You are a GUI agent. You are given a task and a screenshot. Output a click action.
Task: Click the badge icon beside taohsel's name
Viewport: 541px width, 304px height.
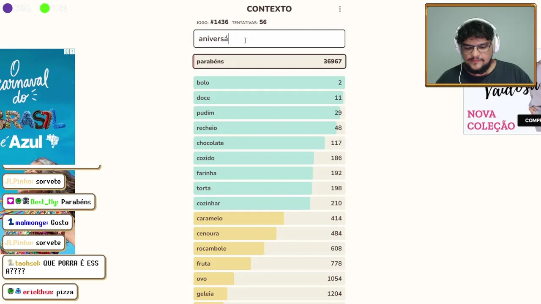pos(11,263)
